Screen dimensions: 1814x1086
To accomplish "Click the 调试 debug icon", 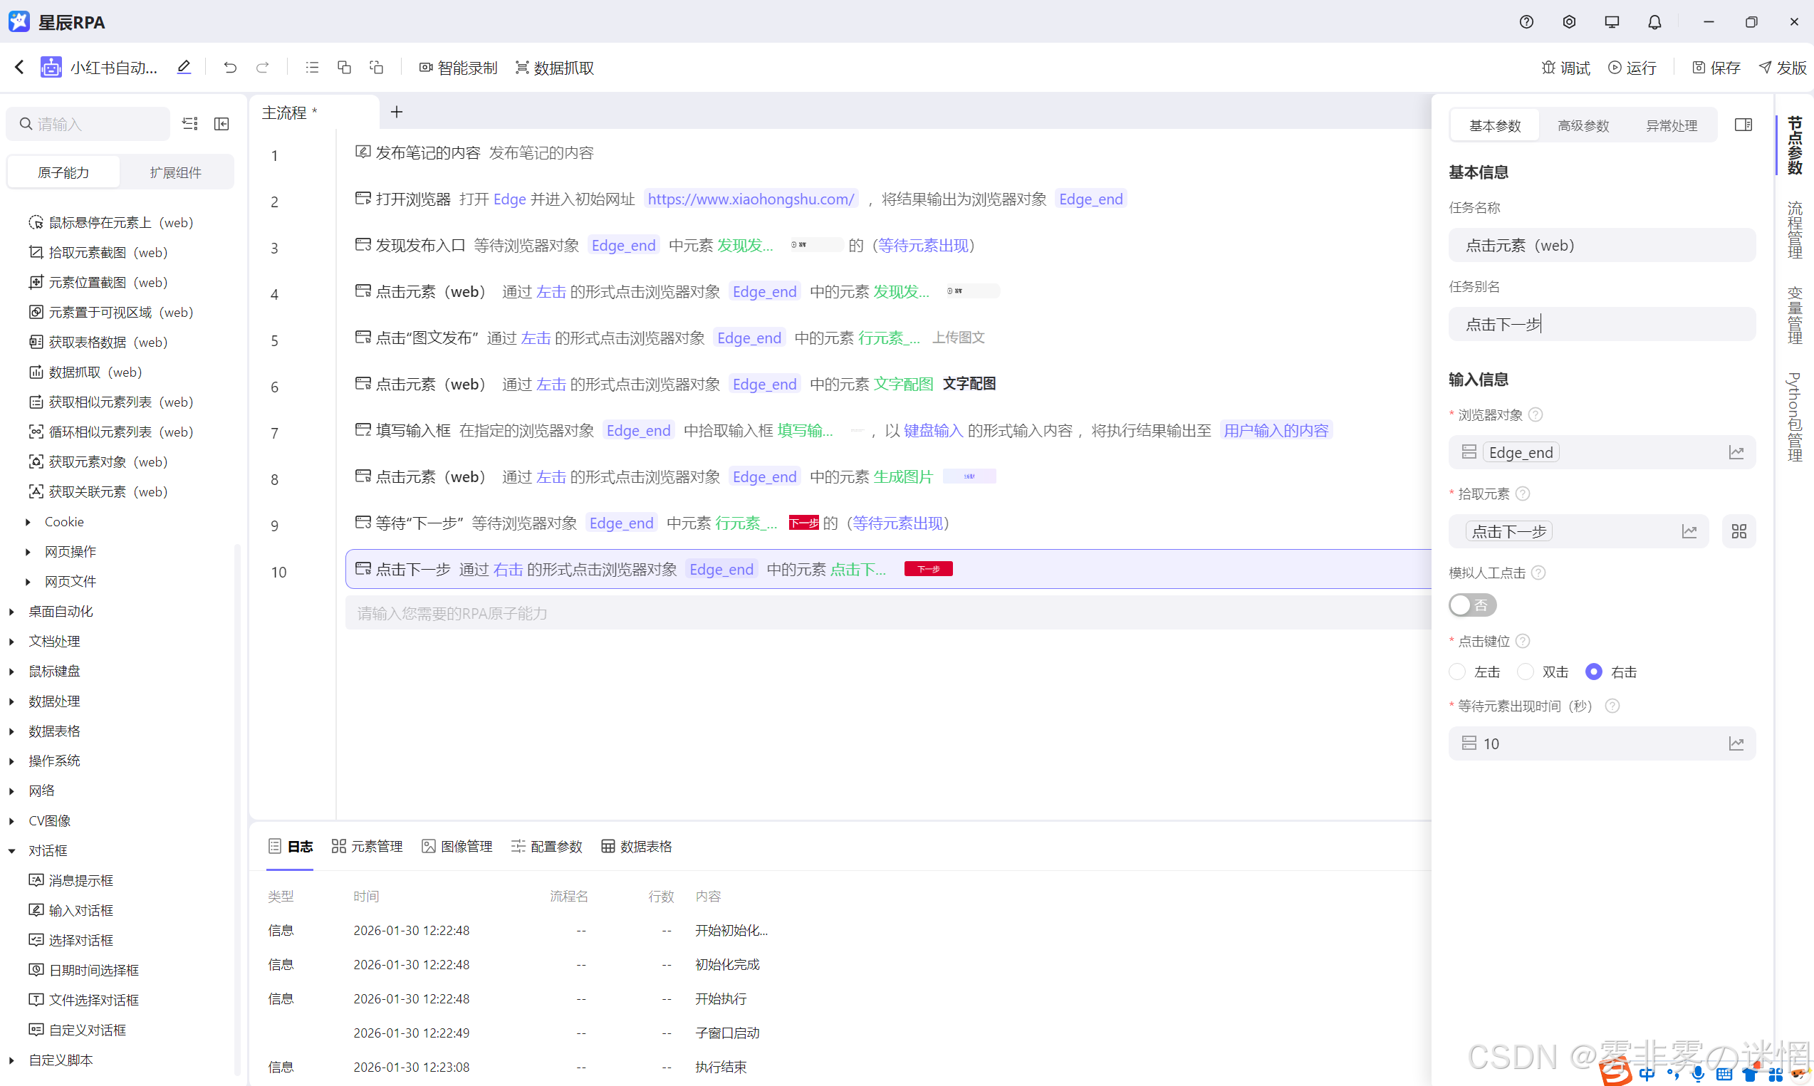I will [x=1565, y=68].
